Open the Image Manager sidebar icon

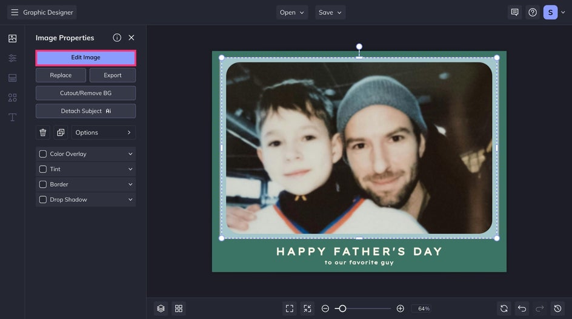(x=12, y=38)
